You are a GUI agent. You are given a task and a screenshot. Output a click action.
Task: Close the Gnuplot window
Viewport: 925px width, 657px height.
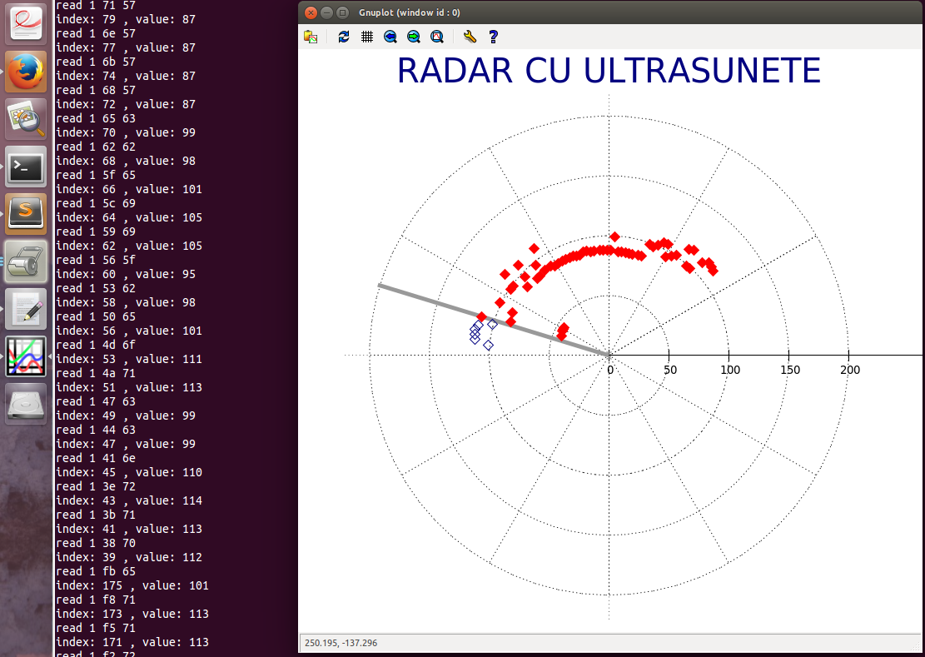coord(311,12)
